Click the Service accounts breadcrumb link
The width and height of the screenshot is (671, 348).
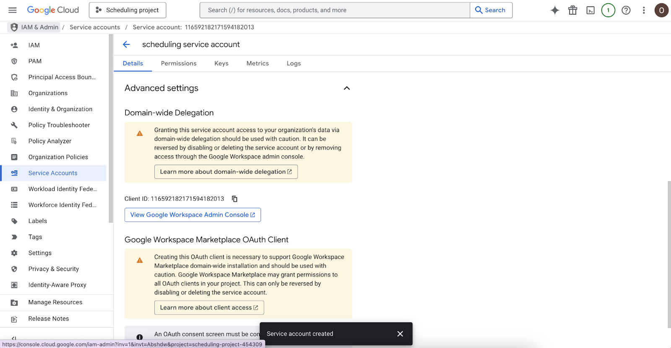pos(95,27)
